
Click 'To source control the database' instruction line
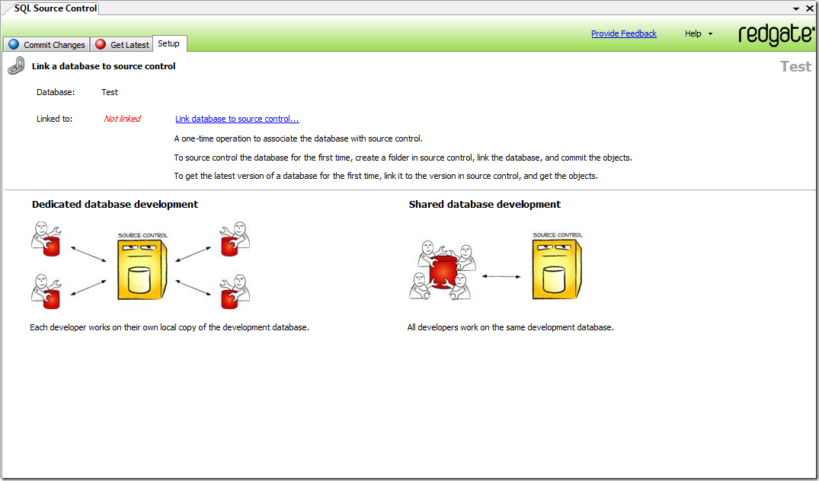click(403, 158)
